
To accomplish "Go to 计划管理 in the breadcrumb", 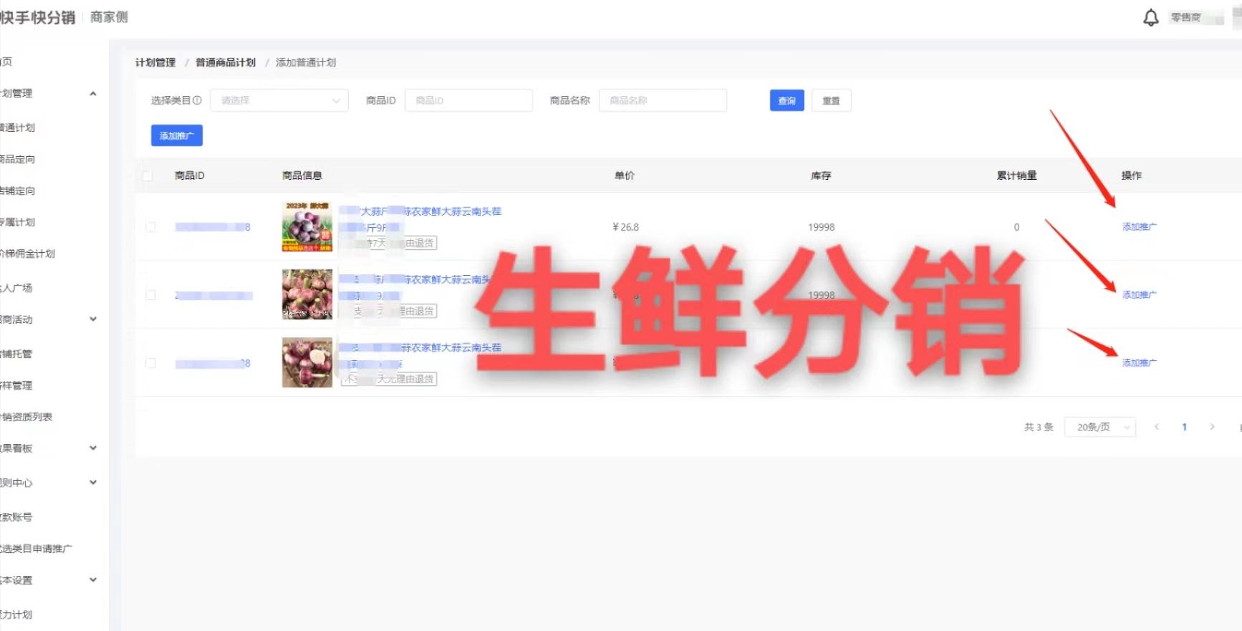I will (x=155, y=62).
